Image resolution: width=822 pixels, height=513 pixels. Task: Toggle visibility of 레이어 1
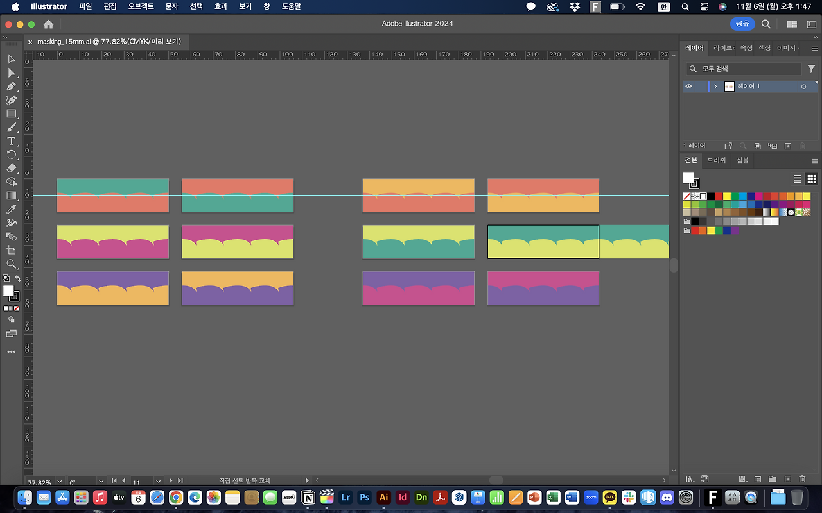(688, 87)
